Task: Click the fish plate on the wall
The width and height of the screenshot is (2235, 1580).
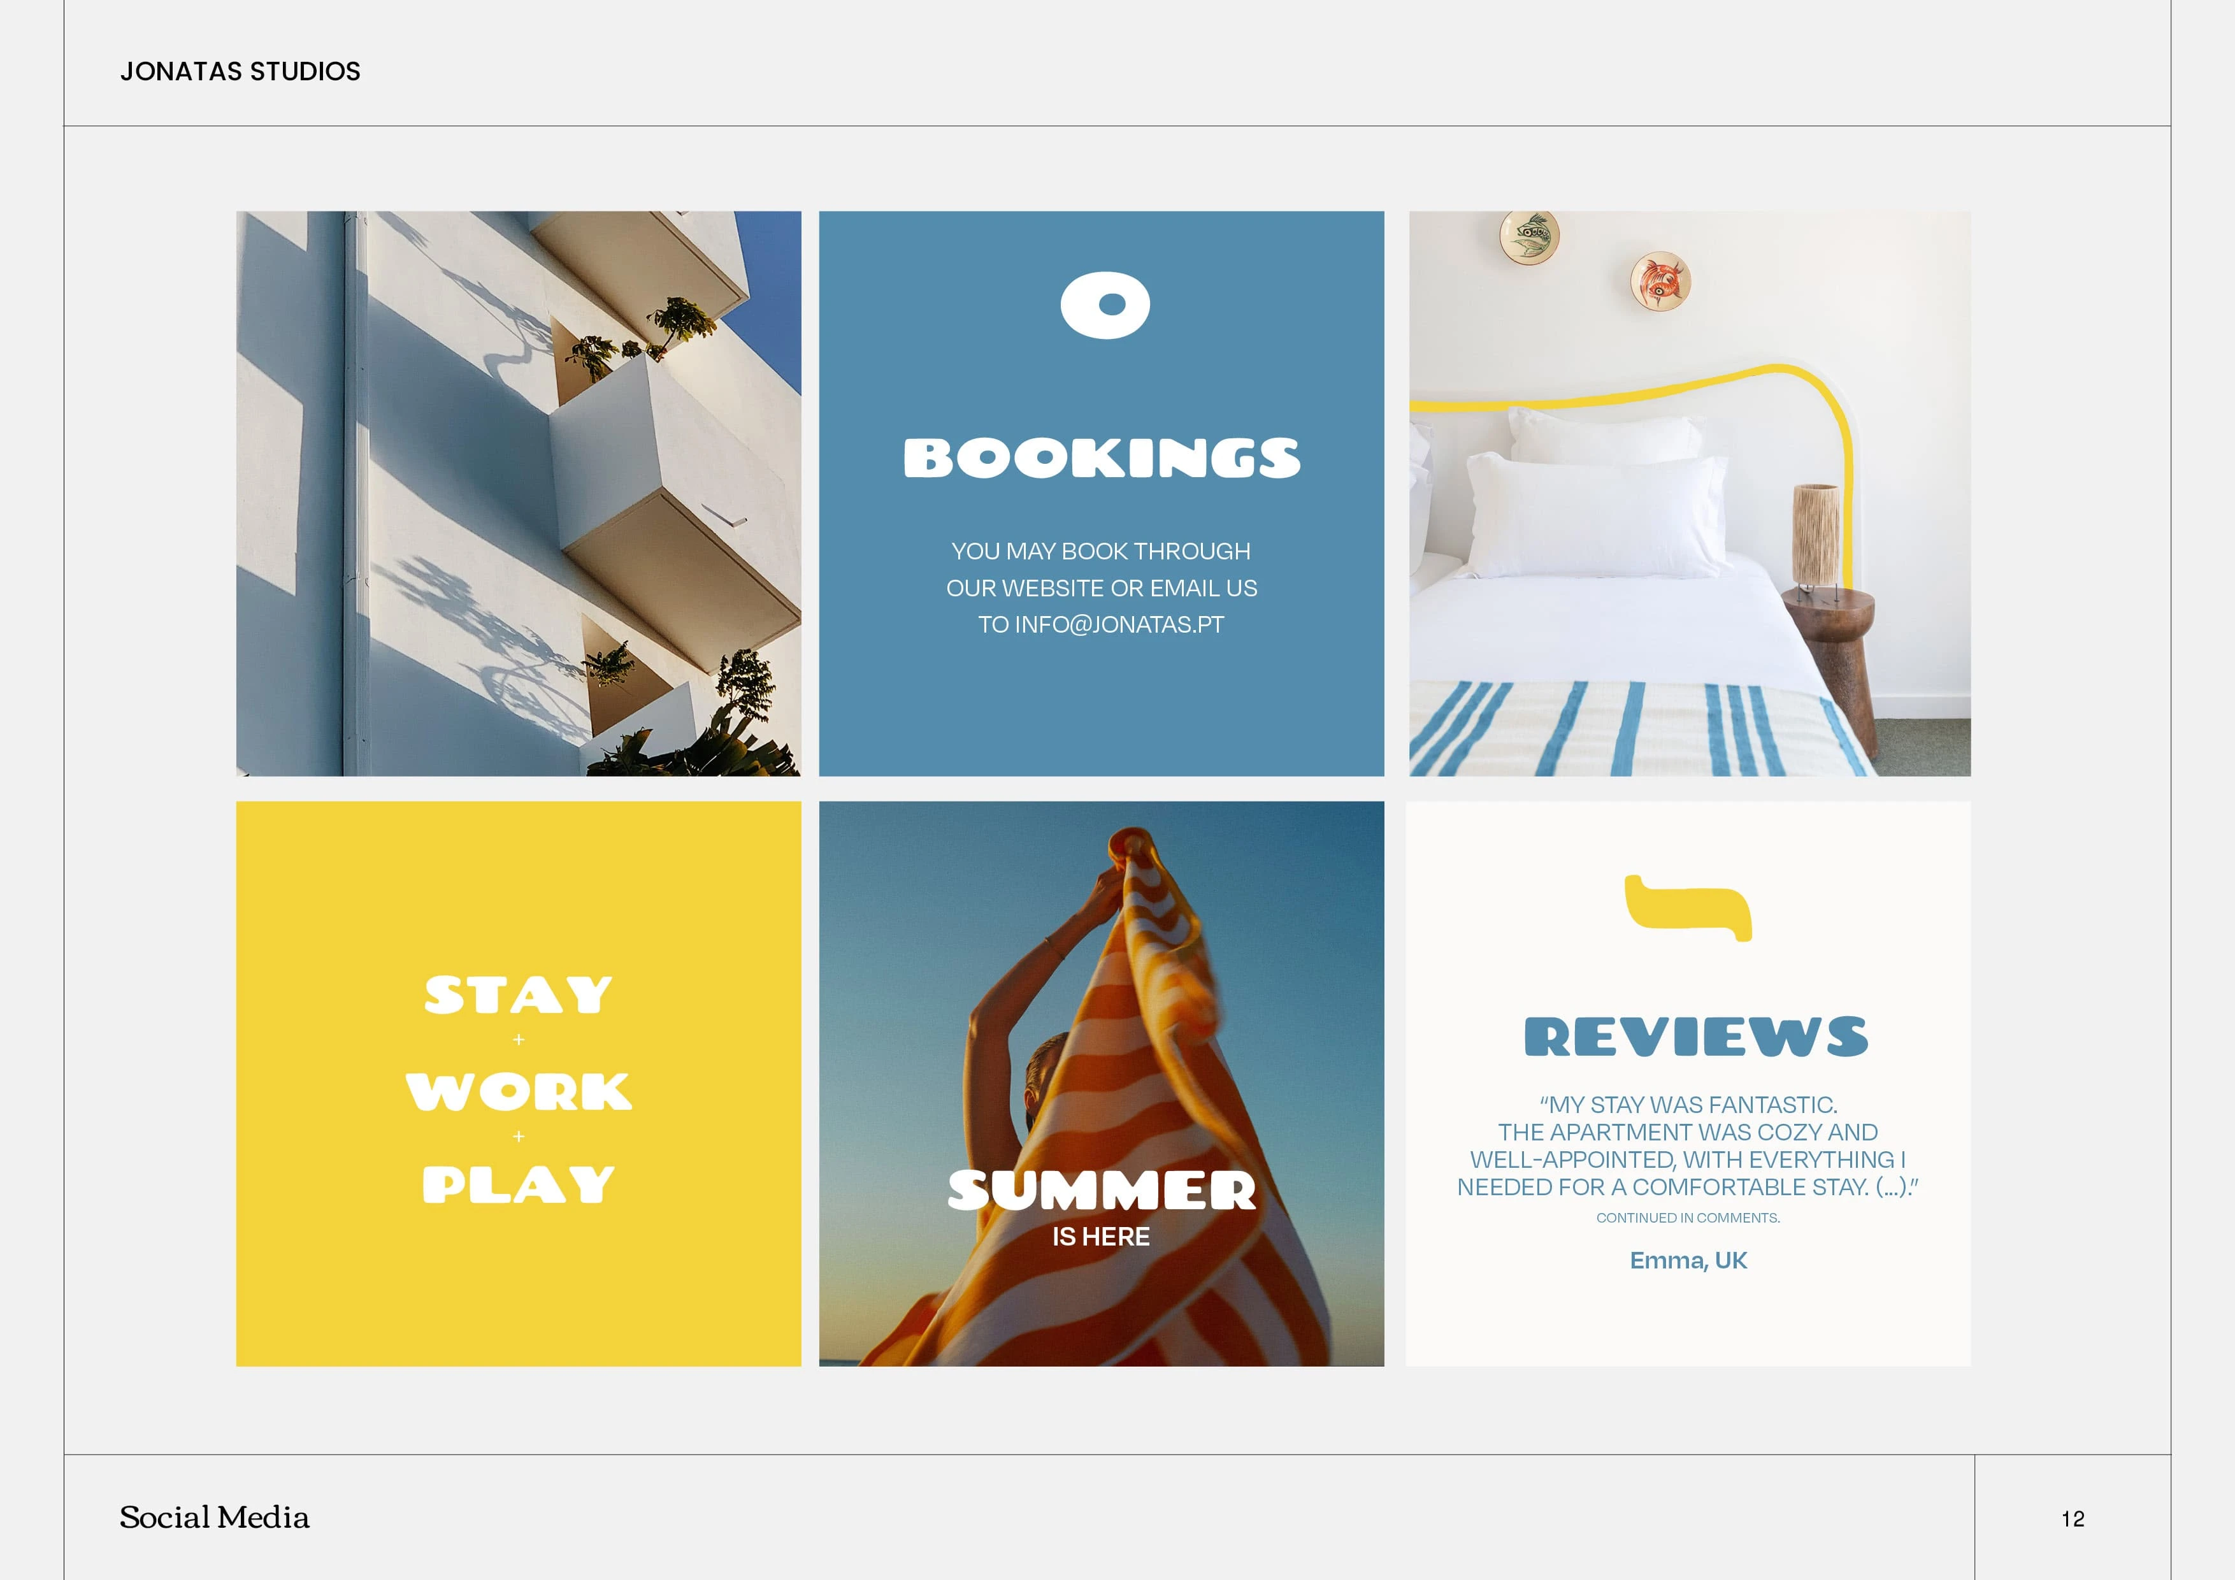Action: coord(1529,236)
